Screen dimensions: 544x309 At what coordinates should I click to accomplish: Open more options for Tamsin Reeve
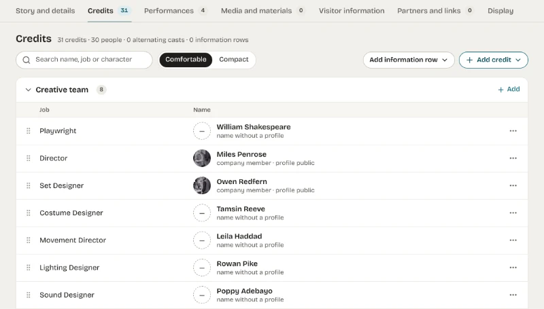point(513,213)
